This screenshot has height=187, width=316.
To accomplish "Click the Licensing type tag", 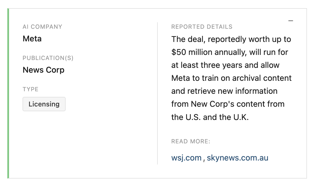I will pyautogui.click(x=44, y=104).
